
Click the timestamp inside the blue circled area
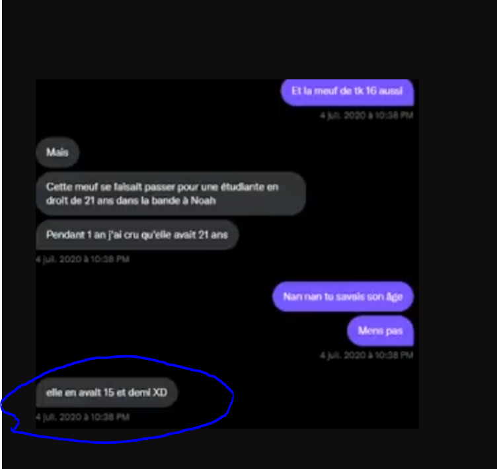(83, 417)
